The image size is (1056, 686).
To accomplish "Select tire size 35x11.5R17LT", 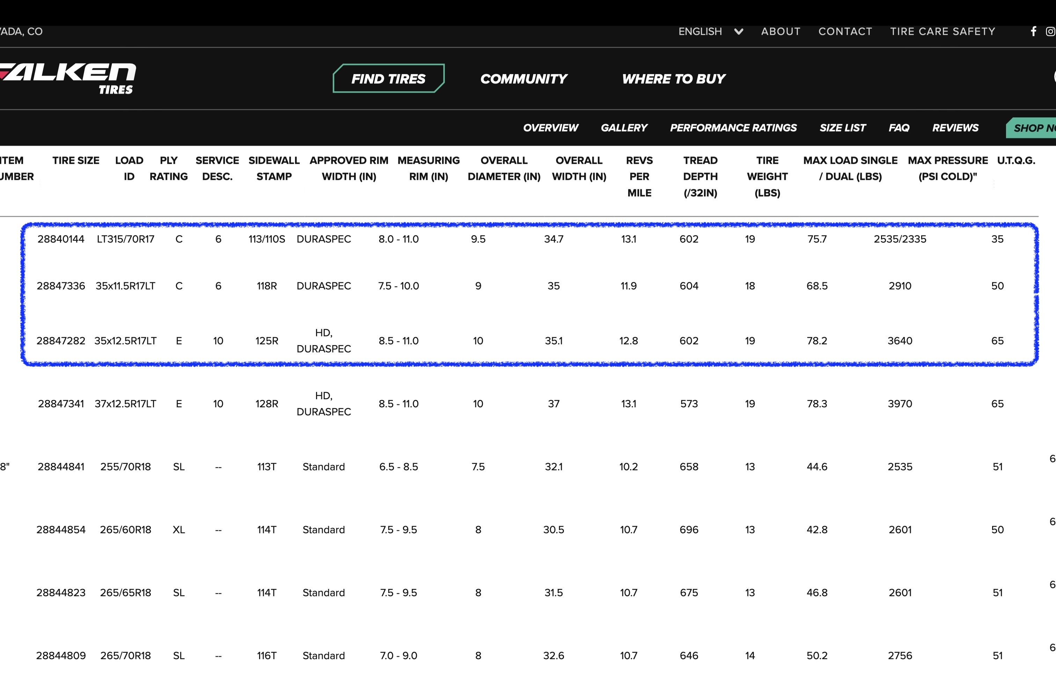I will [126, 286].
